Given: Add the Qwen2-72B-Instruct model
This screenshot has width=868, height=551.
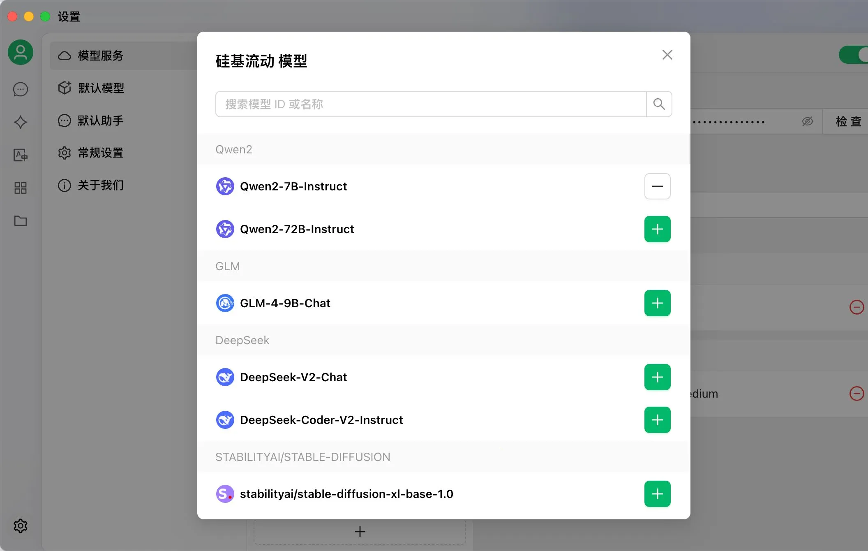Looking at the screenshot, I should 657,229.
